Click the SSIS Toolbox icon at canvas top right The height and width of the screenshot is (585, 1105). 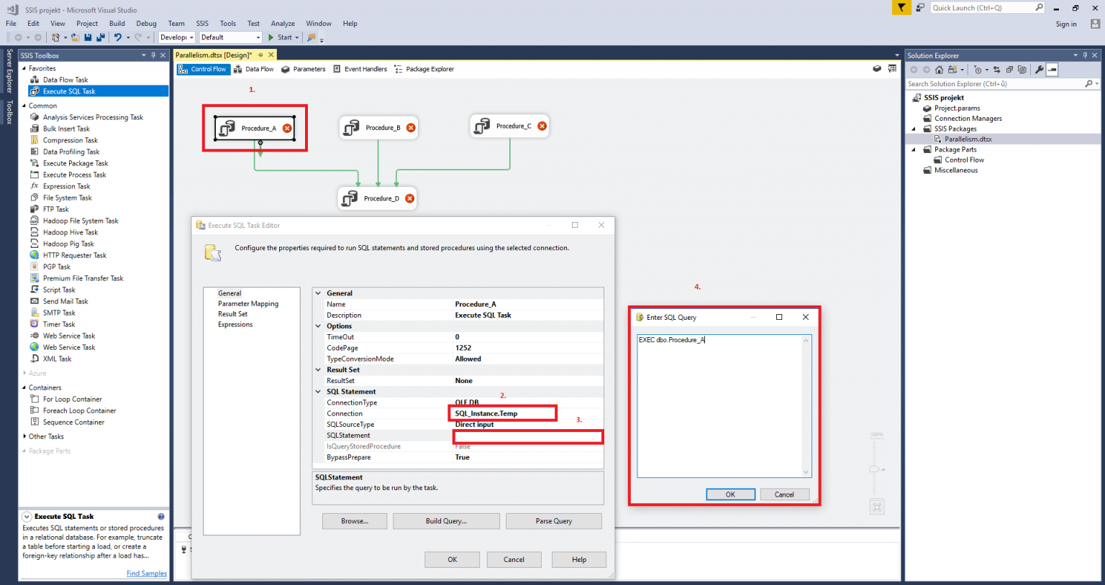[892, 69]
